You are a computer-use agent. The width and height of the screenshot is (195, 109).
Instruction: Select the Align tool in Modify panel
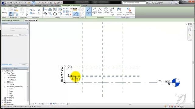pos(45,9)
